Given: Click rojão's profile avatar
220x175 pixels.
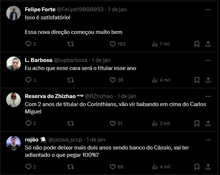Looking at the screenshot, I should (13, 143).
